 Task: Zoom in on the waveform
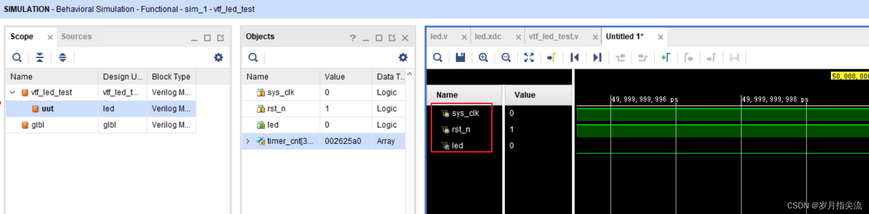pos(483,57)
